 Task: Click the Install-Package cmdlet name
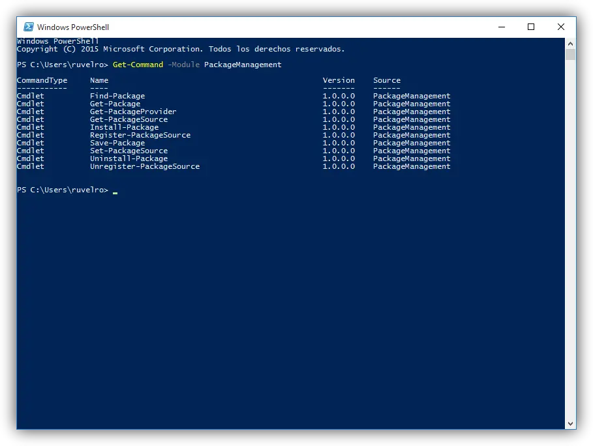(124, 127)
